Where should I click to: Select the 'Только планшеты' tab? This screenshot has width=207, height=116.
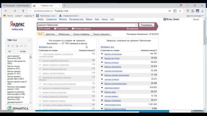pyautogui.click(x=101, y=34)
